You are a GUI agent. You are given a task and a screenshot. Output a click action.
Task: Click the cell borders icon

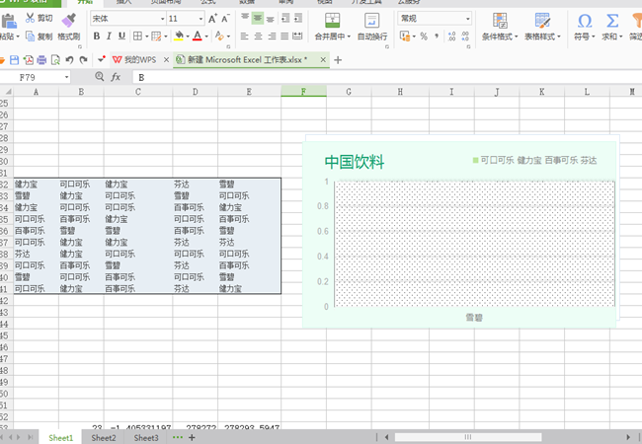pos(137,37)
